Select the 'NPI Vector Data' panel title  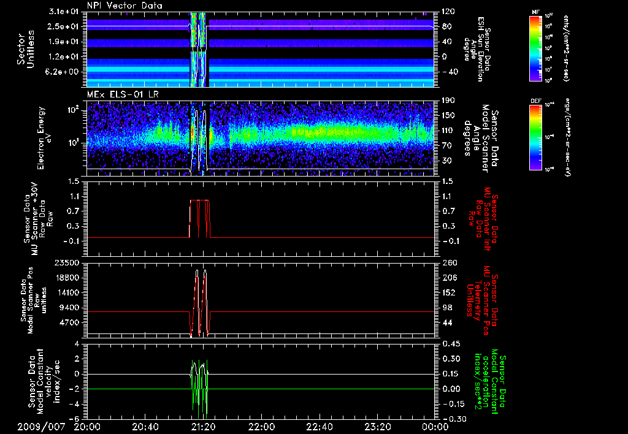tap(124, 6)
